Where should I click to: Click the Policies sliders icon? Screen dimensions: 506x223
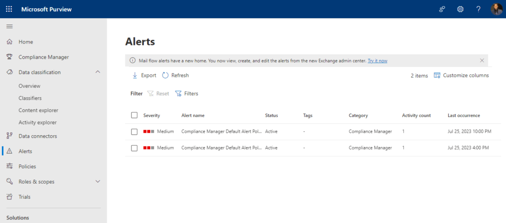pyautogui.click(x=9, y=166)
